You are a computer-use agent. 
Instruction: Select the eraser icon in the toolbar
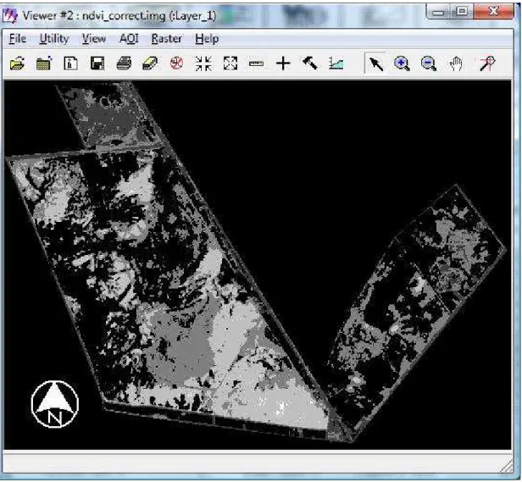(150, 64)
